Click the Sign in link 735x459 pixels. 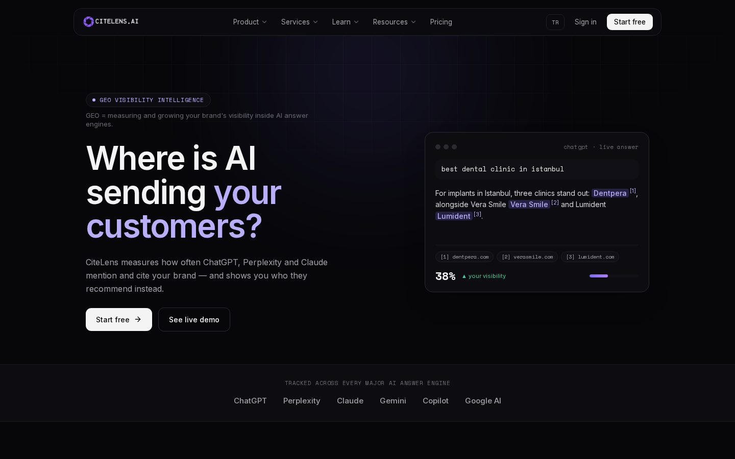pos(585,22)
